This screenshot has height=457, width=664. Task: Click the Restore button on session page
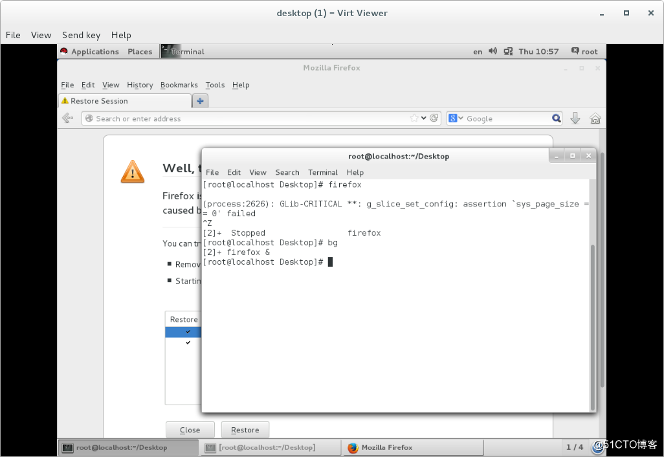coord(245,430)
